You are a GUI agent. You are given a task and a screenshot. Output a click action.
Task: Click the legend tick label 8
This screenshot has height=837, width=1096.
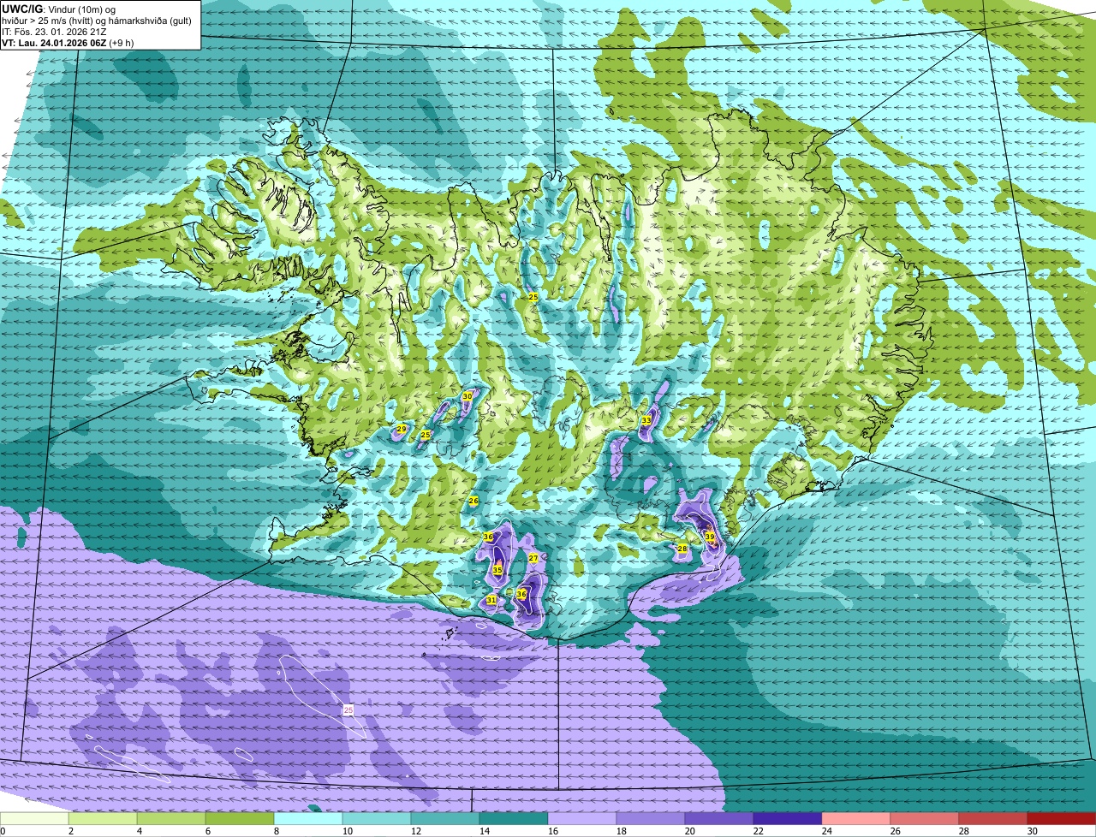point(277,831)
